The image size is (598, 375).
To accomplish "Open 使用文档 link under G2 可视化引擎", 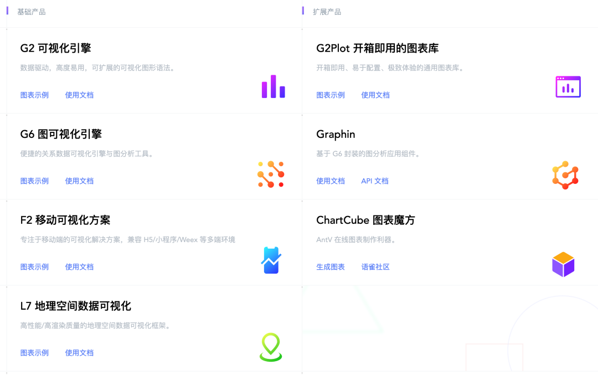I will click(x=79, y=95).
